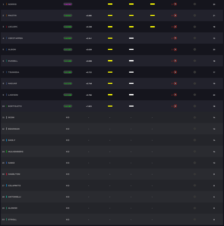Click the grey status dot in Leclerc's row

[x=195, y=27]
